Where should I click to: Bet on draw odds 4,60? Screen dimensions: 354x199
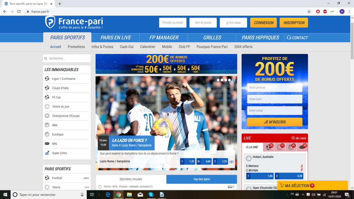(204, 161)
